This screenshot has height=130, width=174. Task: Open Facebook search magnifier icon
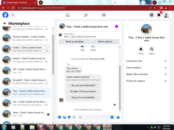point(13,15)
